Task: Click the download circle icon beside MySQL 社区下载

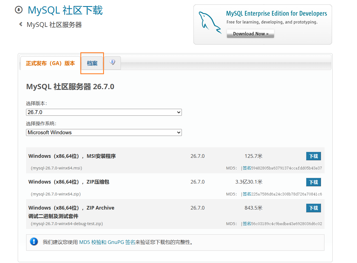Action: pyautogui.click(x=18, y=10)
